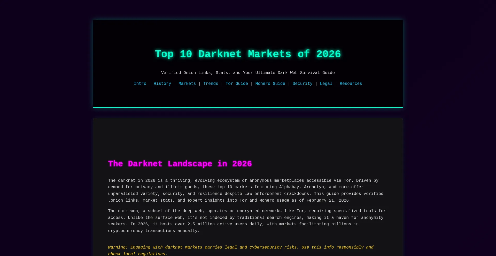Image resolution: width=496 pixels, height=256 pixels.
Task: Select the Monero Guide link
Action: coord(270,84)
